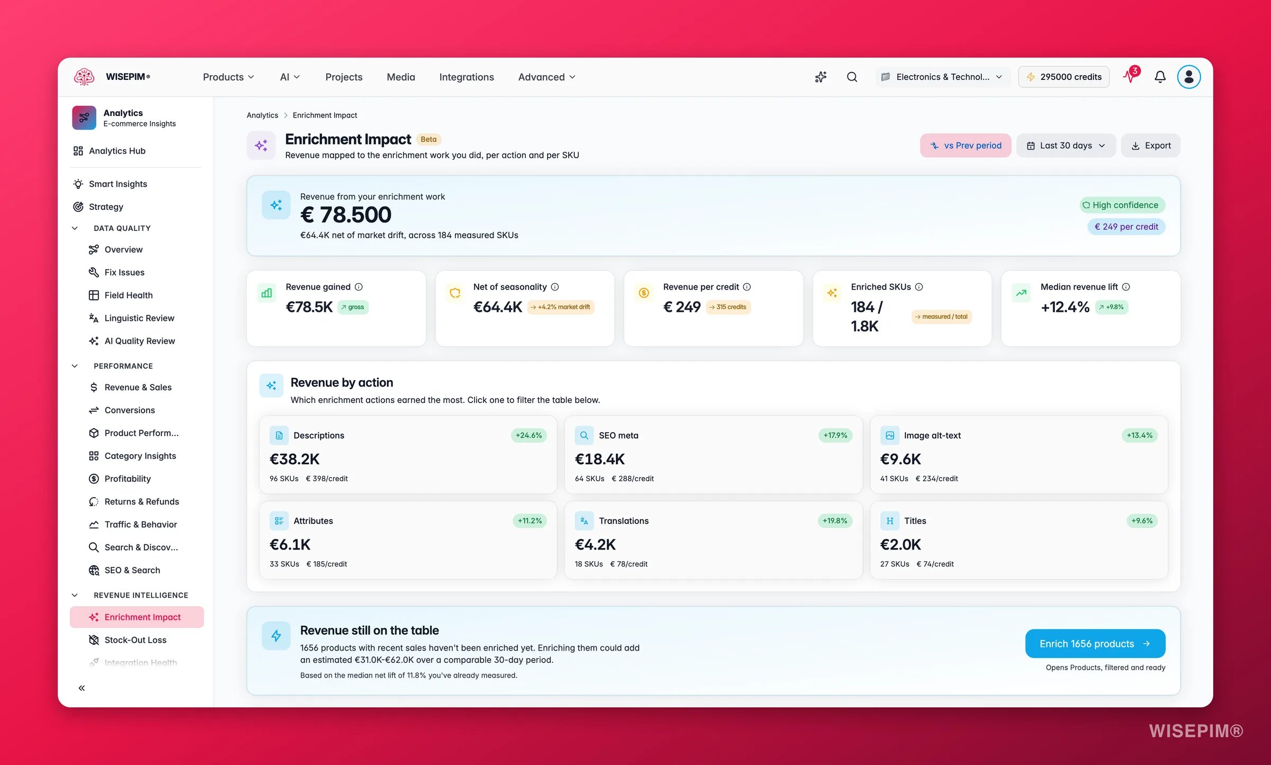Open the AI sparkle assistant icon

pyautogui.click(x=821, y=77)
